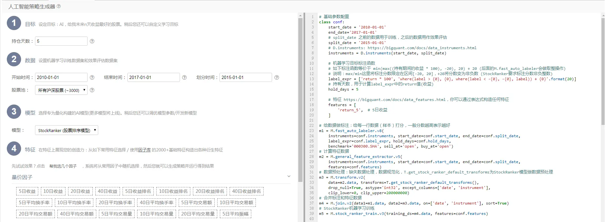The width and height of the screenshot is (606, 222).
Task: Collapse the 量价因子 section chevron
Action: (x=289, y=176)
